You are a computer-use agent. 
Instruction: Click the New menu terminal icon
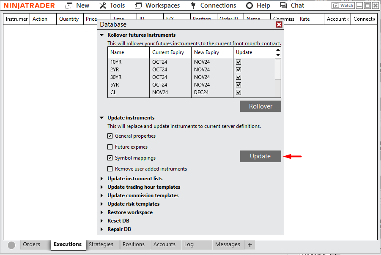click(x=69, y=5)
